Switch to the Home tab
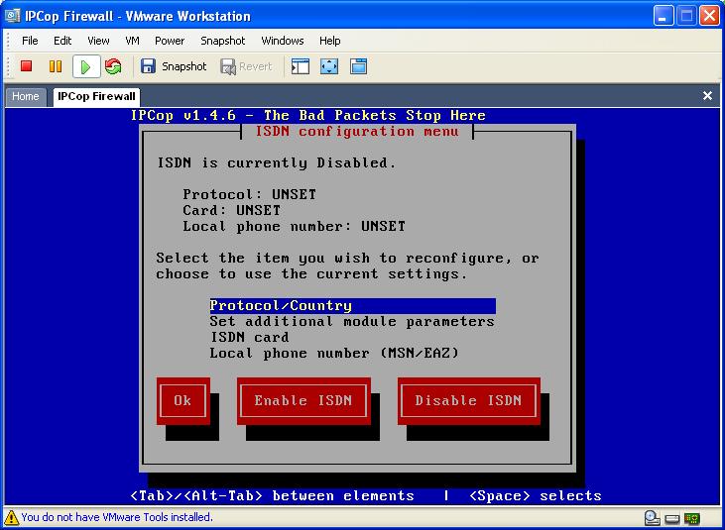This screenshot has width=725, height=530. (26, 96)
